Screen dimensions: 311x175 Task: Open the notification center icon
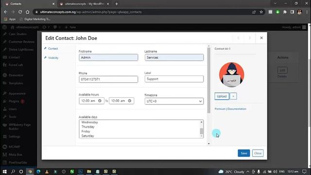click(304, 172)
